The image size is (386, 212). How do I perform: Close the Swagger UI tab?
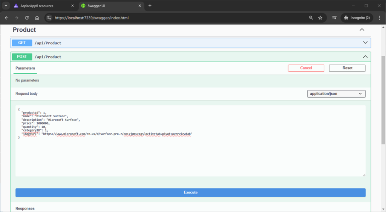point(139,6)
